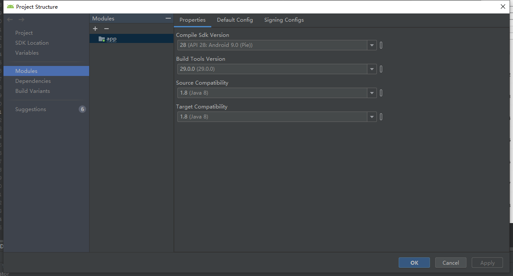Remove selected module with minus icon
513x276 pixels.
coord(107,29)
